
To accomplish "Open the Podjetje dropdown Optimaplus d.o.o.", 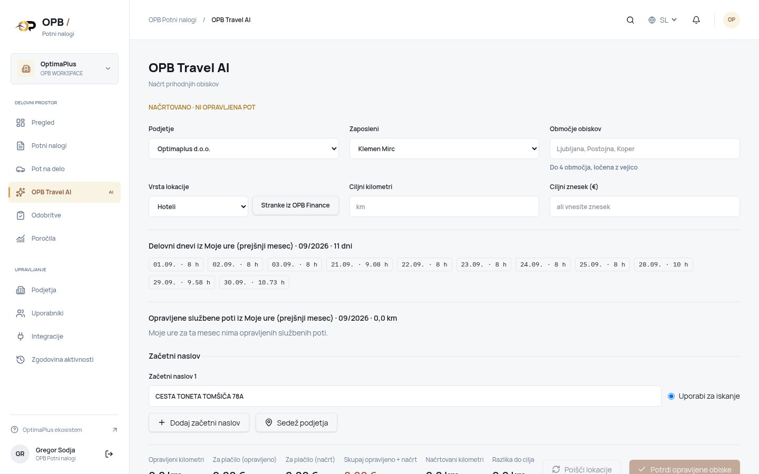I will coord(244,149).
